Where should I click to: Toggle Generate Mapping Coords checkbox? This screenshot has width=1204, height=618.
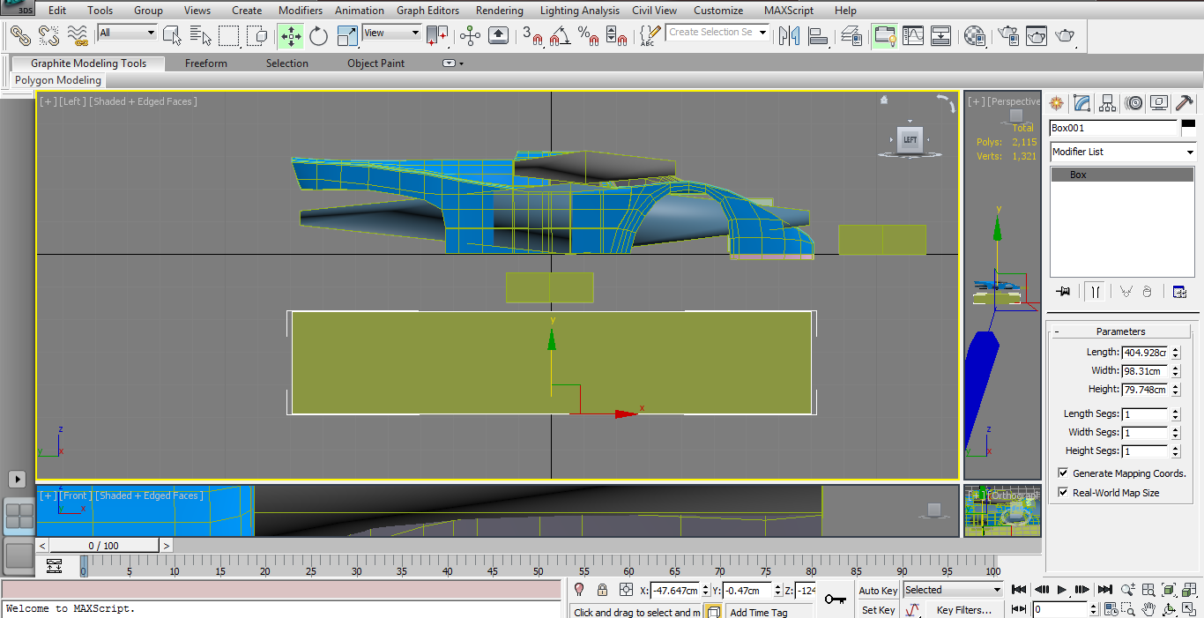click(x=1063, y=473)
